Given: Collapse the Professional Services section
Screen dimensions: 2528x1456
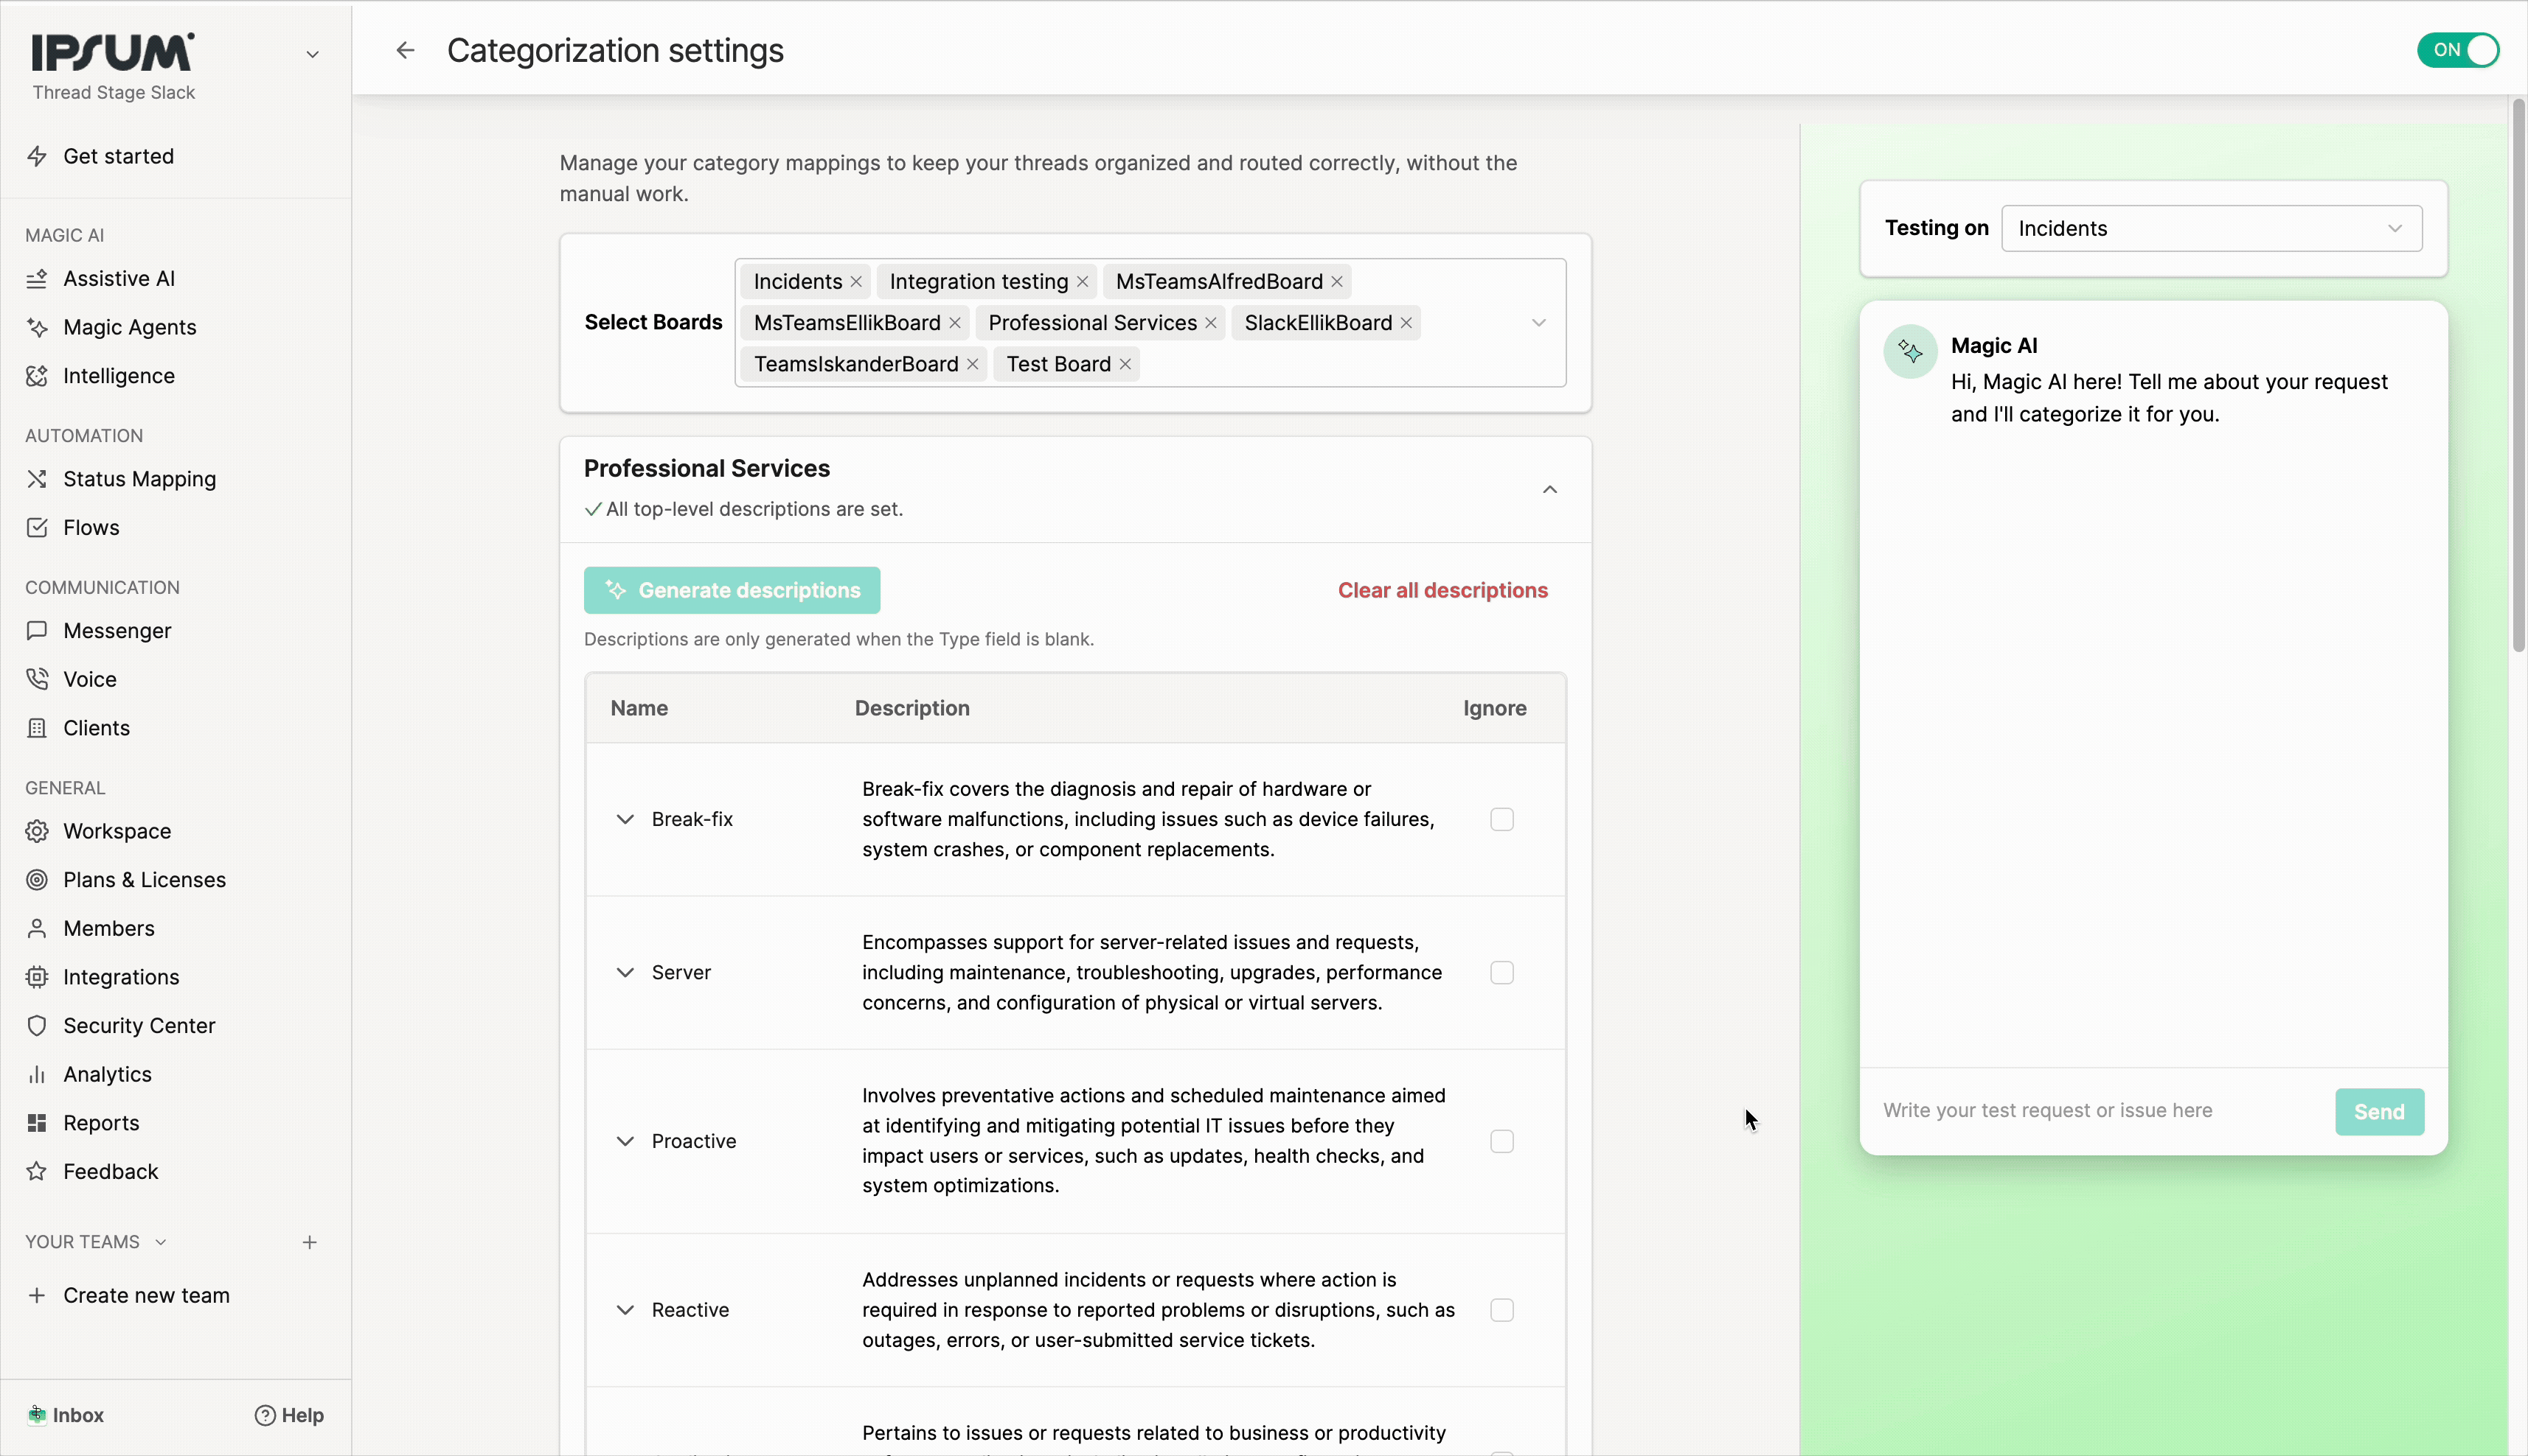Looking at the screenshot, I should pos(1549,489).
